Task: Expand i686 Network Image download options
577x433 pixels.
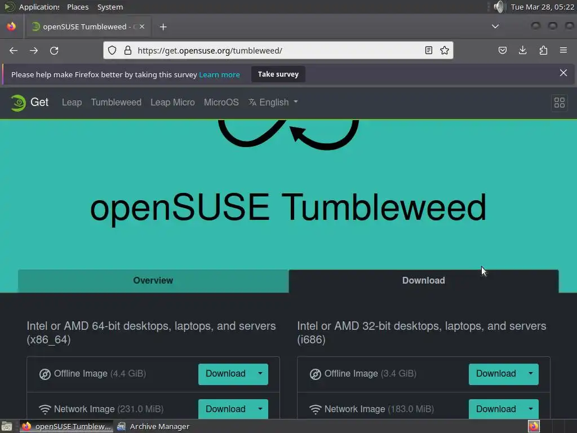Action: (531, 409)
